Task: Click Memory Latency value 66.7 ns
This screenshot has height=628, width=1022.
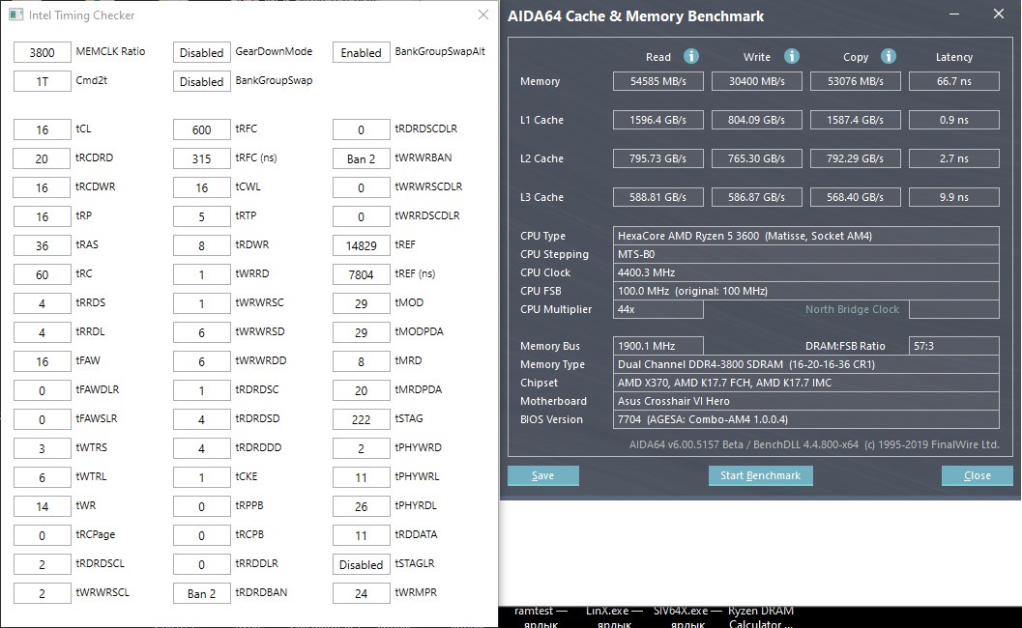Action: (954, 81)
